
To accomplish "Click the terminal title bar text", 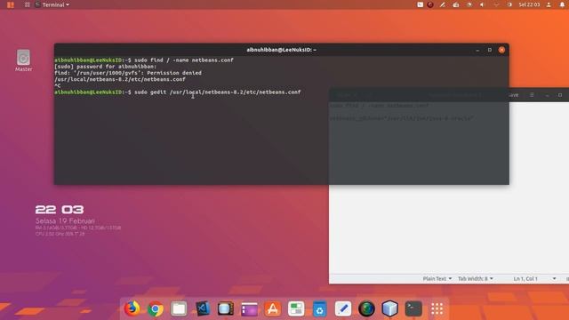I will tap(281, 50).
